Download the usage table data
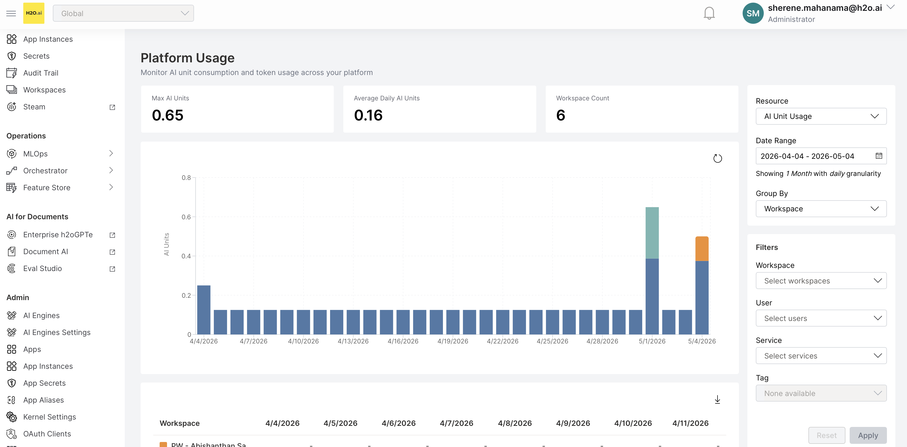907x447 pixels. (718, 399)
